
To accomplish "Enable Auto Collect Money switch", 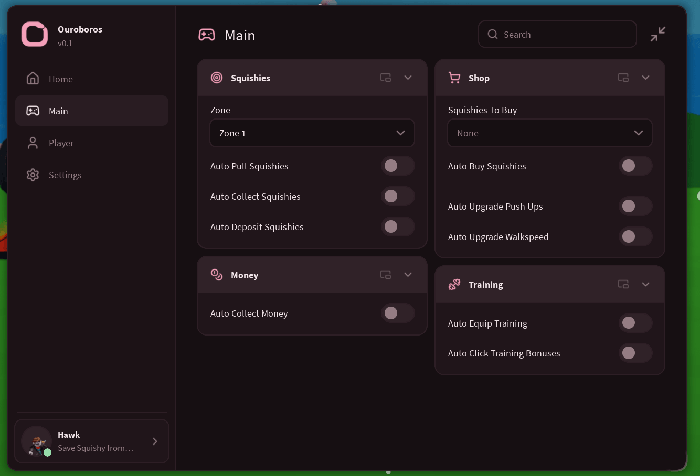I will tap(398, 313).
